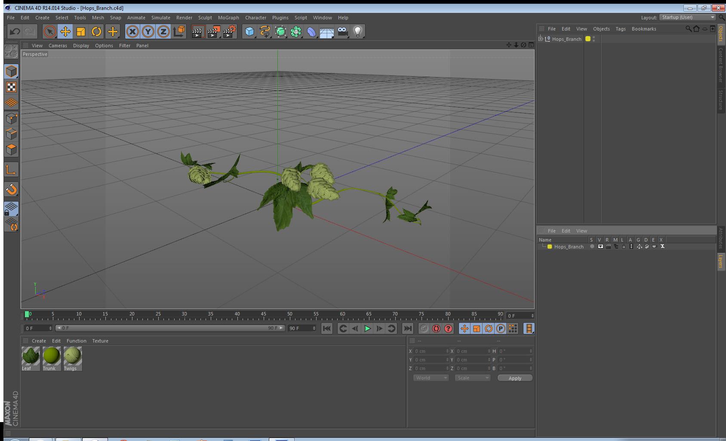Open the Simulate menu
The width and height of the screenshot is (726, 441).
(161, 18)
